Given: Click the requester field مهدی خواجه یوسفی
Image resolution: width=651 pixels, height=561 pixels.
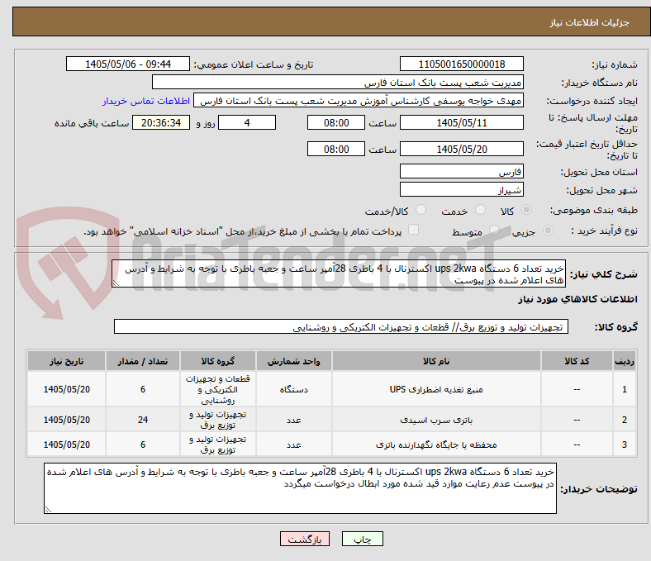Looking at the screenshot, I should [359, 101].
